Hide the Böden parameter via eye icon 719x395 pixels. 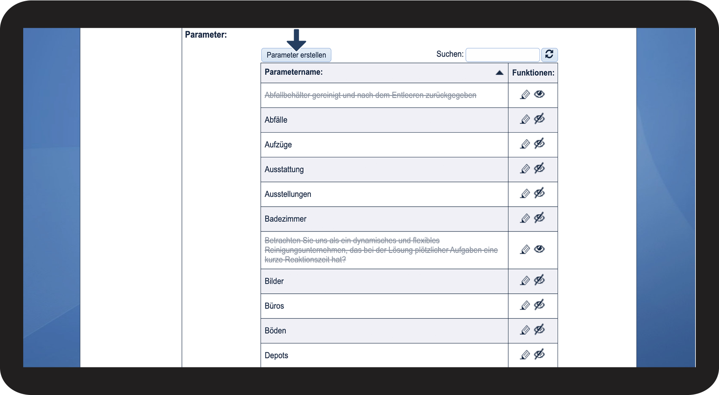click(x=539, y=330)
